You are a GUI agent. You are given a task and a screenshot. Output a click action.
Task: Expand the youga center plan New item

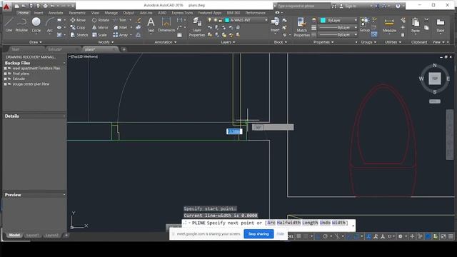pos(6,84)
